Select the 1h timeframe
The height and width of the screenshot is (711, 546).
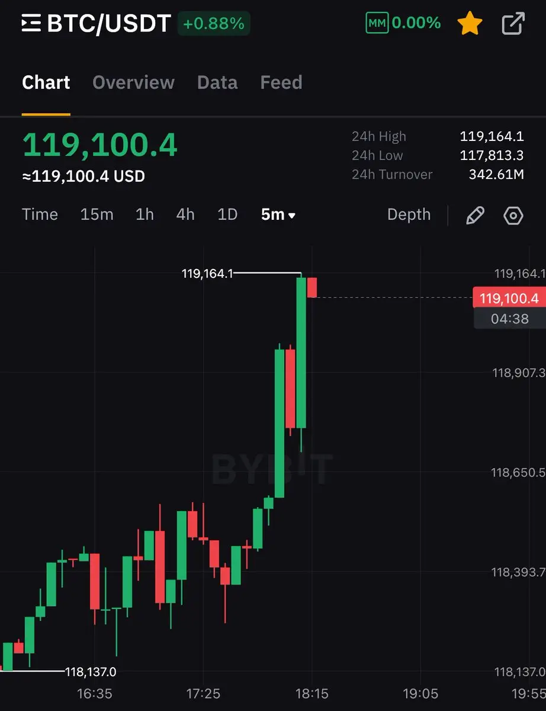tap(144, 214)
